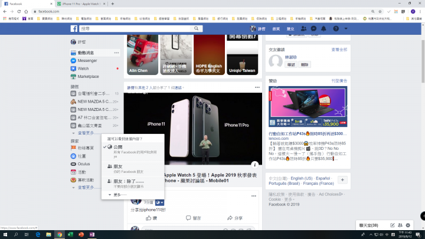The image size is (425, 239).
Task: Click the add language plus button
Action: click(x=342, y=180)
